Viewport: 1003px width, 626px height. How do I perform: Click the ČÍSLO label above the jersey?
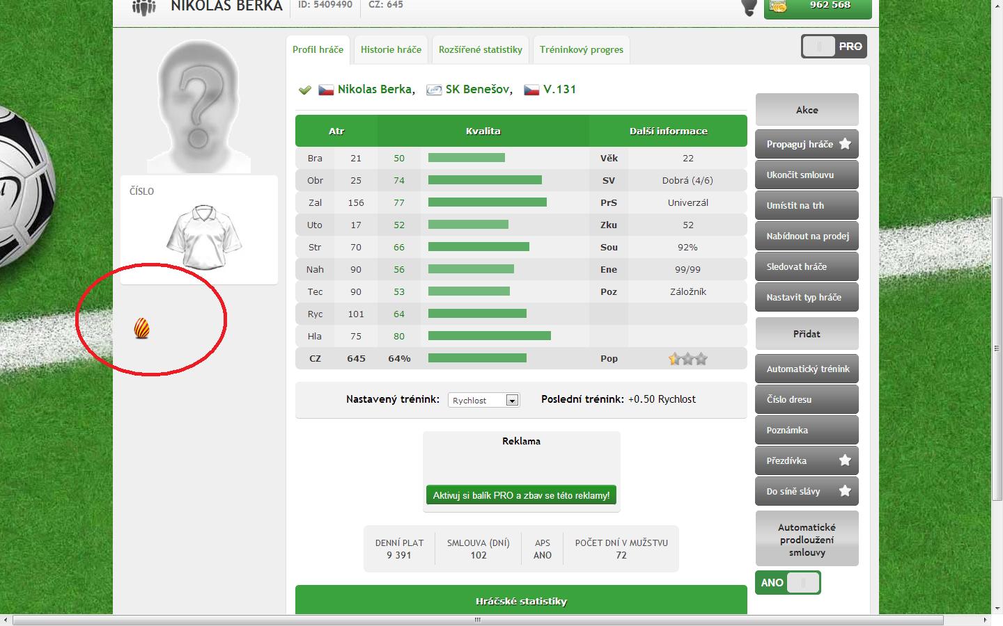[x=141, y=191]
